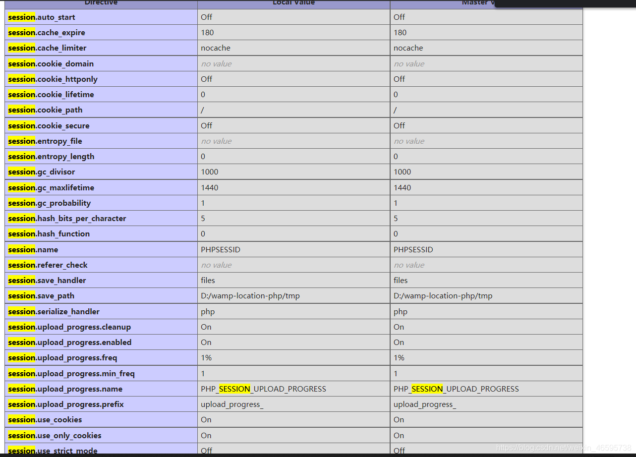Click local save_path D:/wamp-location-php/tmp
This screenshot has height=457, width=636.
(250, 296)
